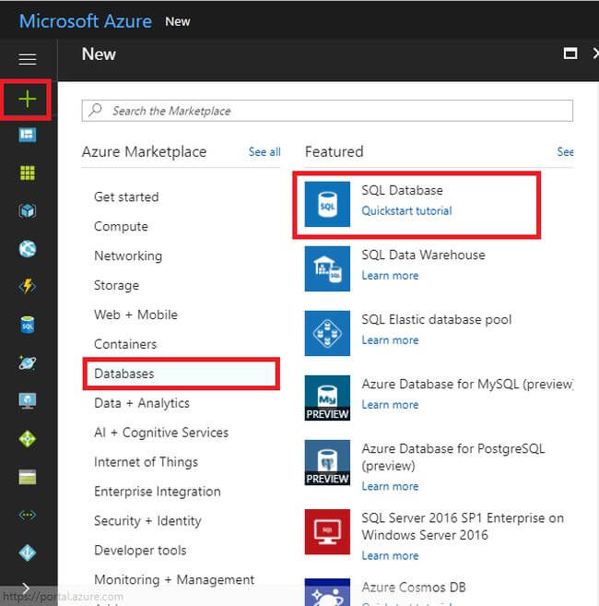Click the SQL Elastic database pool icon
This screenshot has width=599, height=606.
pos(327,333)
